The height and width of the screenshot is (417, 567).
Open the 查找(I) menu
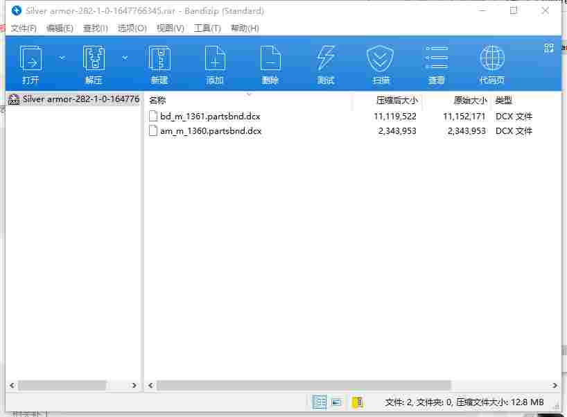coord(96,28)
